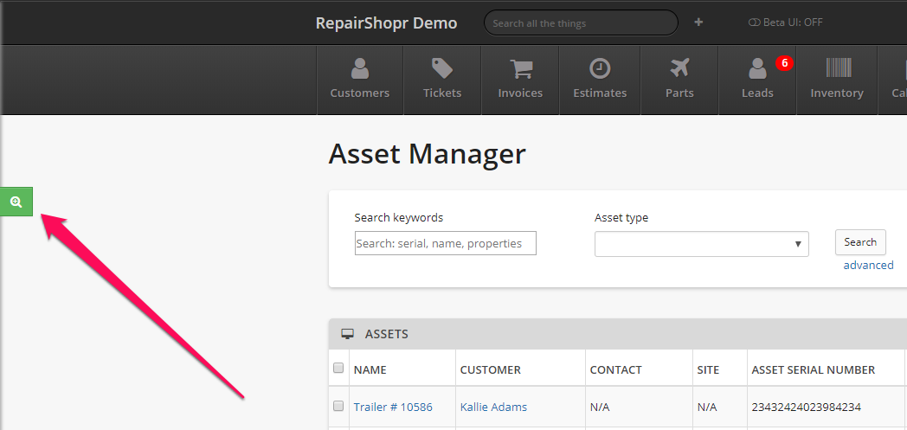Image resolution: width=907 pixels, height=430 pixels.
Task: Open customer Kallie Adams link
Action: coord(493,407)
